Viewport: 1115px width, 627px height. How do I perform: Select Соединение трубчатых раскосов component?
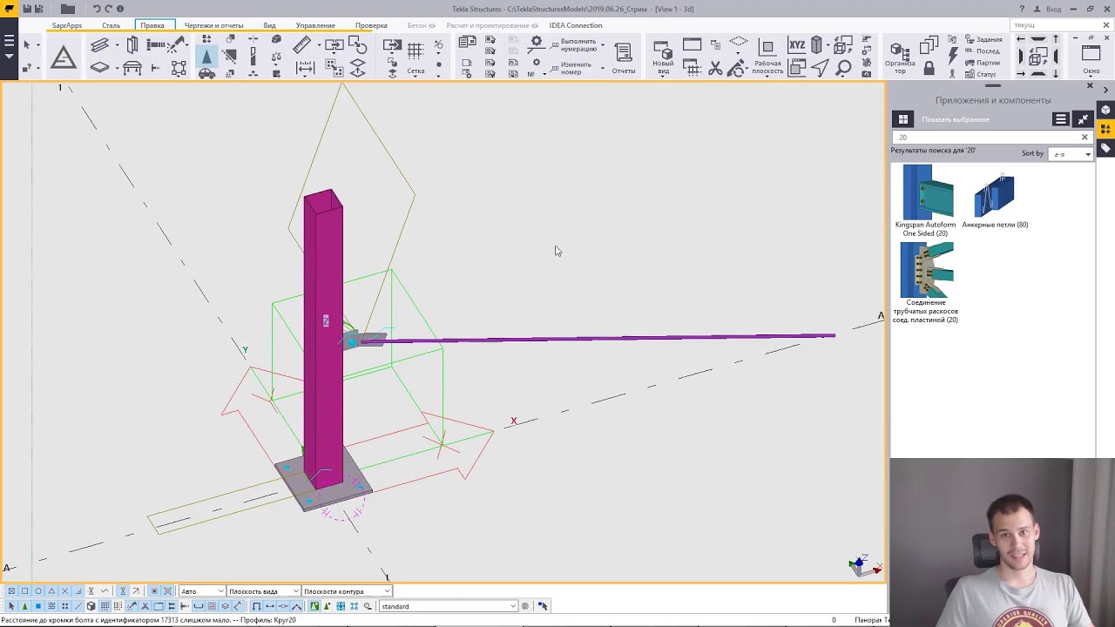pos(926,283)
